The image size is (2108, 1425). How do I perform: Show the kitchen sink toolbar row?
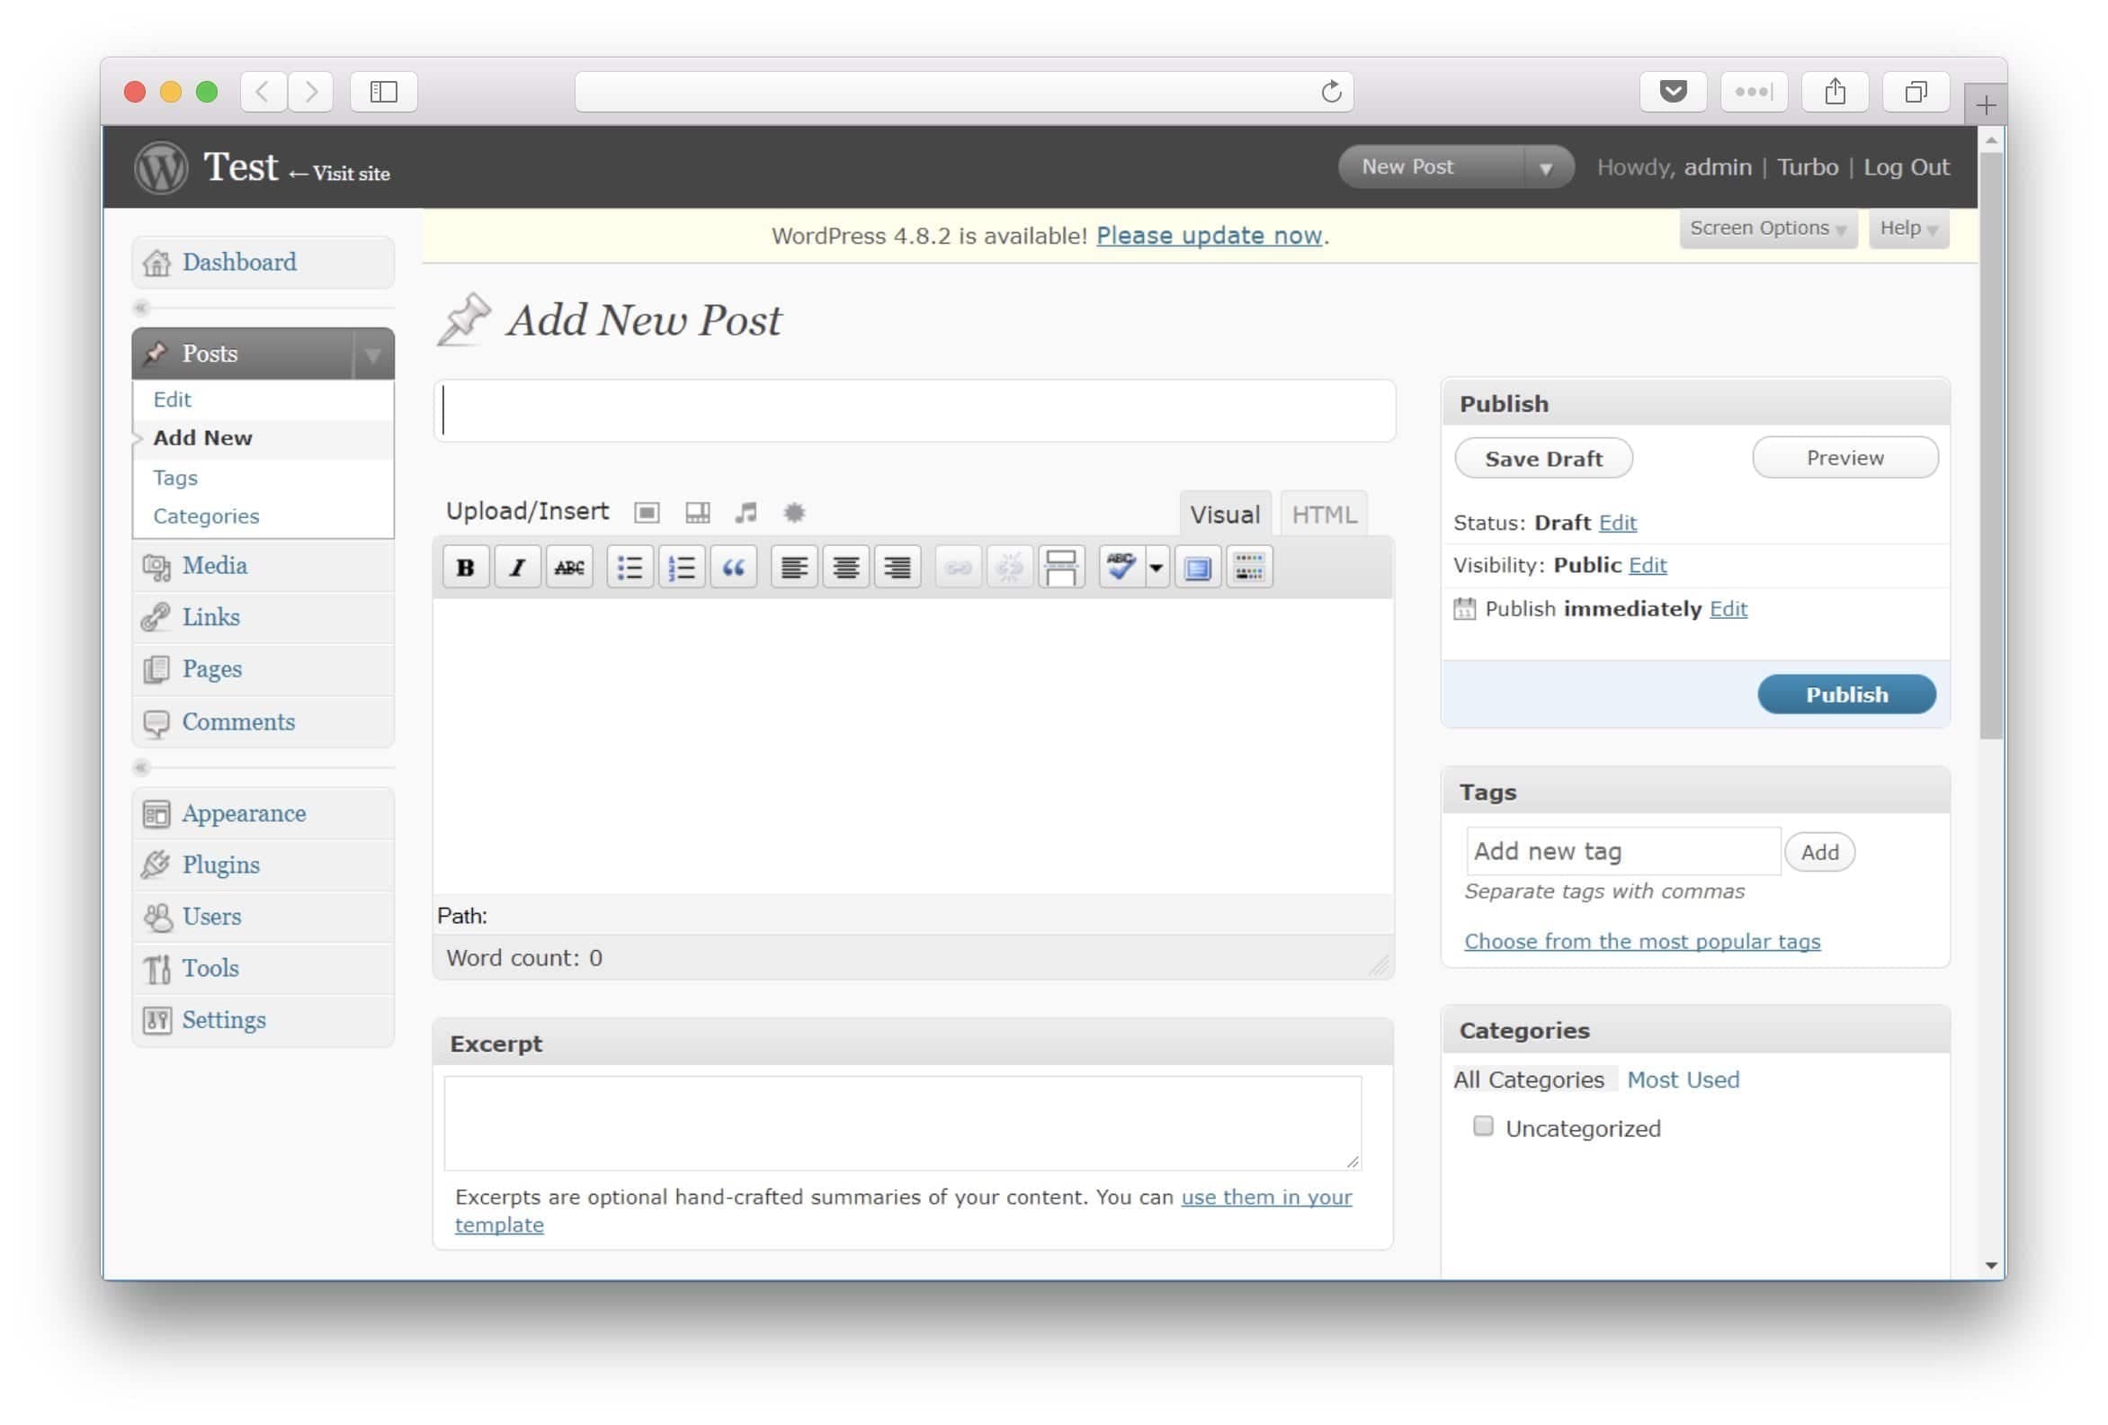point(1249,569)
